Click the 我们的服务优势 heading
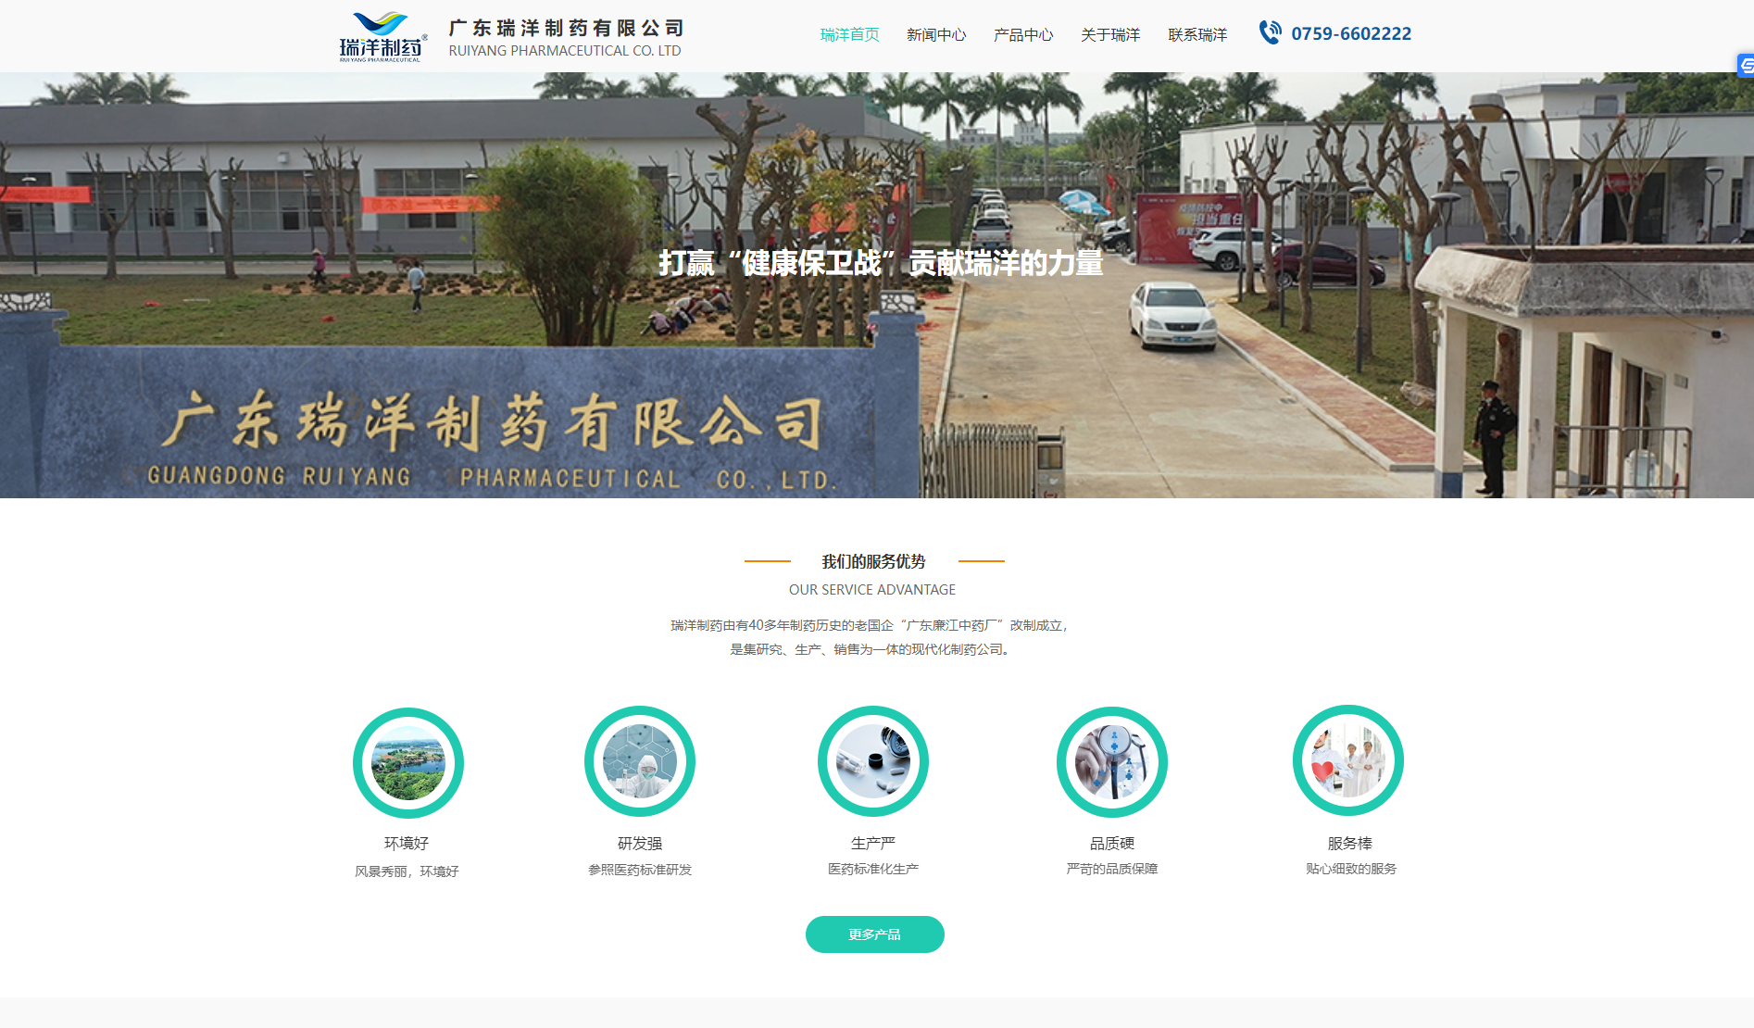The image size is (1754, 1028). pos(874,561)
